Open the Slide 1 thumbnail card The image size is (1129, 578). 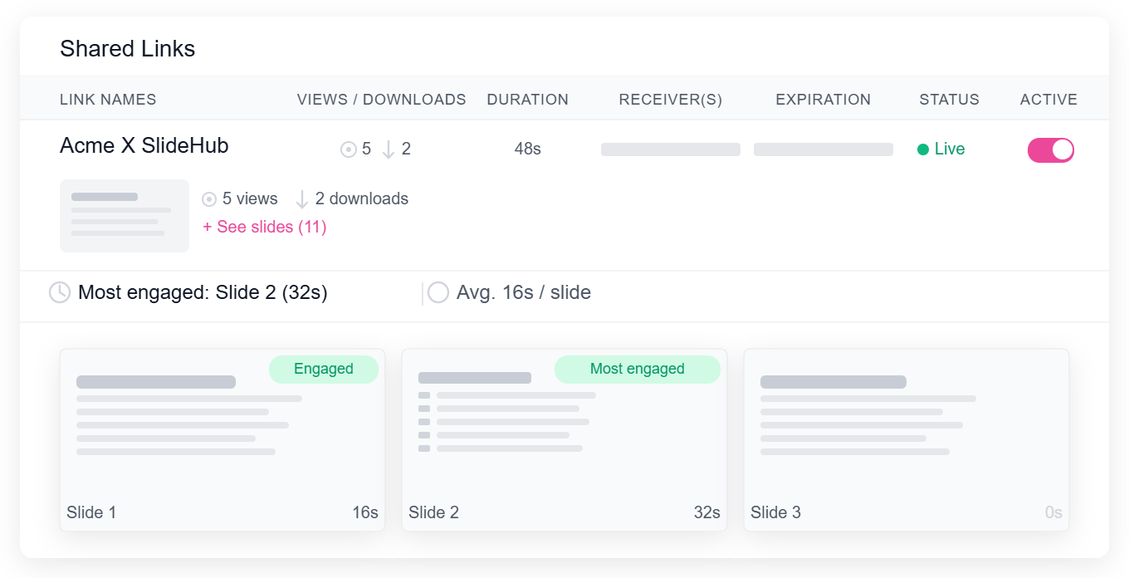click(222, 439)
